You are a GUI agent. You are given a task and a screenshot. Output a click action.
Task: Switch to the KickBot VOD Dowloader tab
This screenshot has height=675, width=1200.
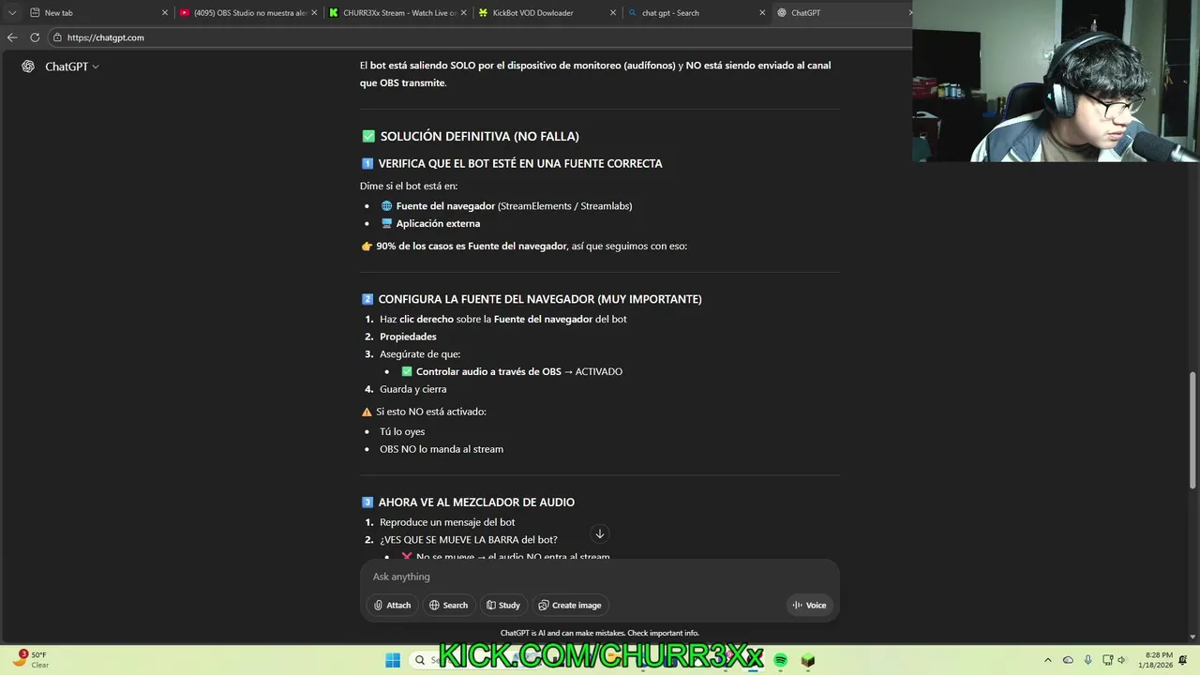(546, 13)
